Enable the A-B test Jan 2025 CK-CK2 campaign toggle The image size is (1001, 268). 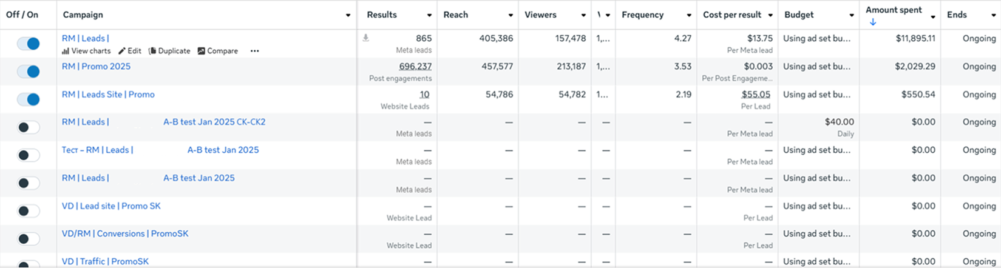click(29, 127)
